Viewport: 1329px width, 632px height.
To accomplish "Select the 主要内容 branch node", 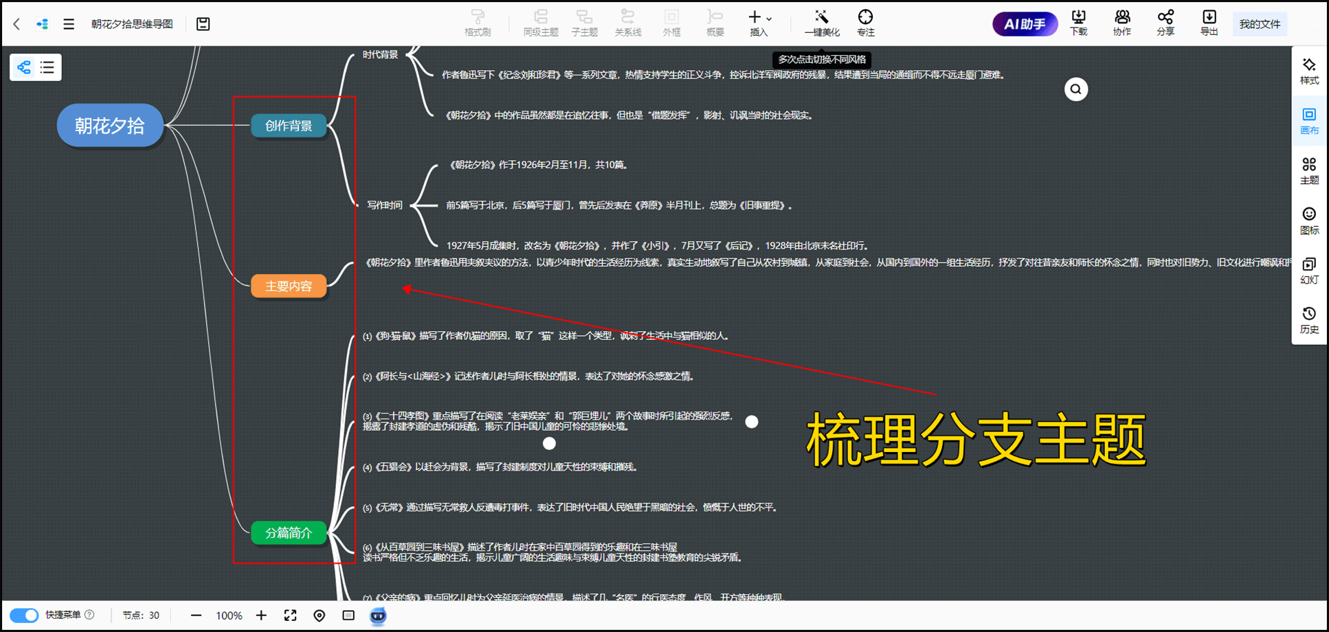I will [x=289, y=286].
